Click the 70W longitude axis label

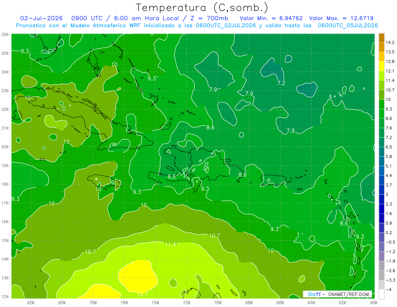tap(218, 302)
